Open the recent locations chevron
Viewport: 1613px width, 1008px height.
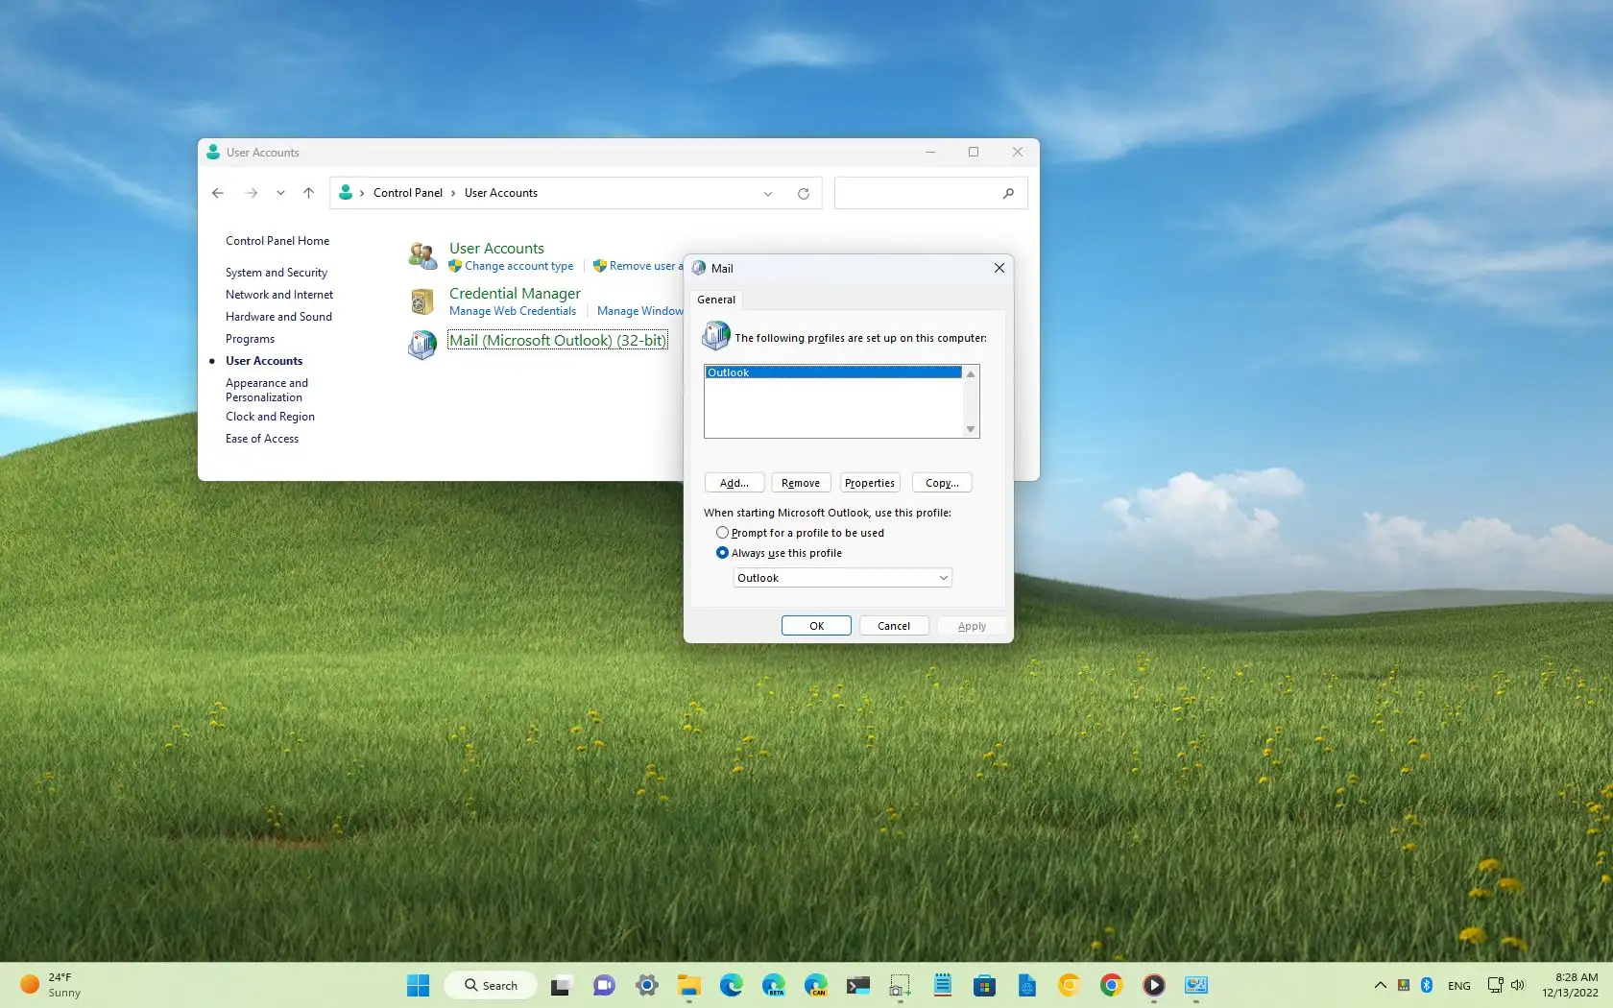coord(280,193)
